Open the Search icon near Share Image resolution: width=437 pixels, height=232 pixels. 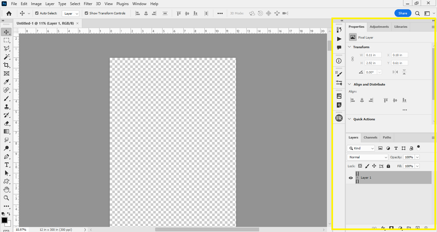[417, 13]
